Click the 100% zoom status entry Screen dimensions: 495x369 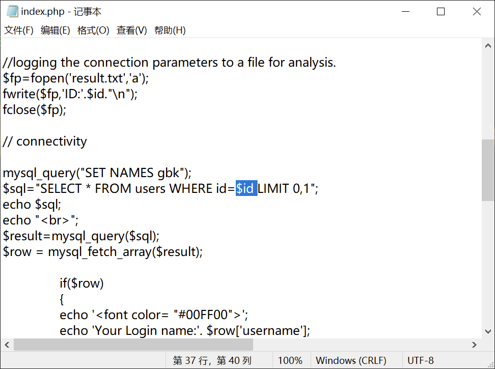click(290, 360)
